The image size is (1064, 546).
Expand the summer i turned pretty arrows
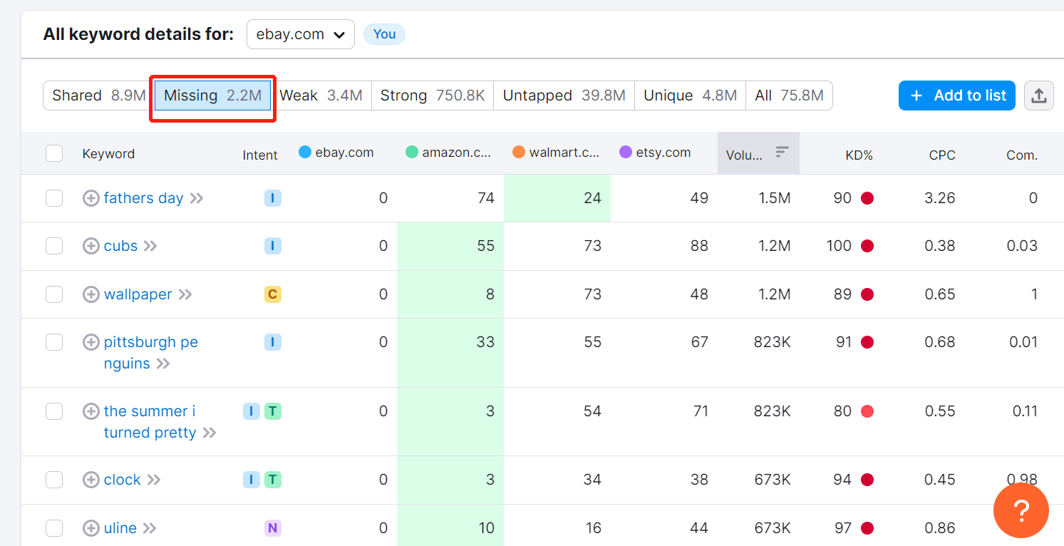pyautogui.click(x=210, y=433)
